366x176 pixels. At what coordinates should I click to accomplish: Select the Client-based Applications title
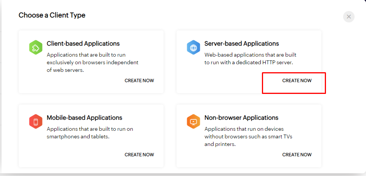[x=83, y=44]
